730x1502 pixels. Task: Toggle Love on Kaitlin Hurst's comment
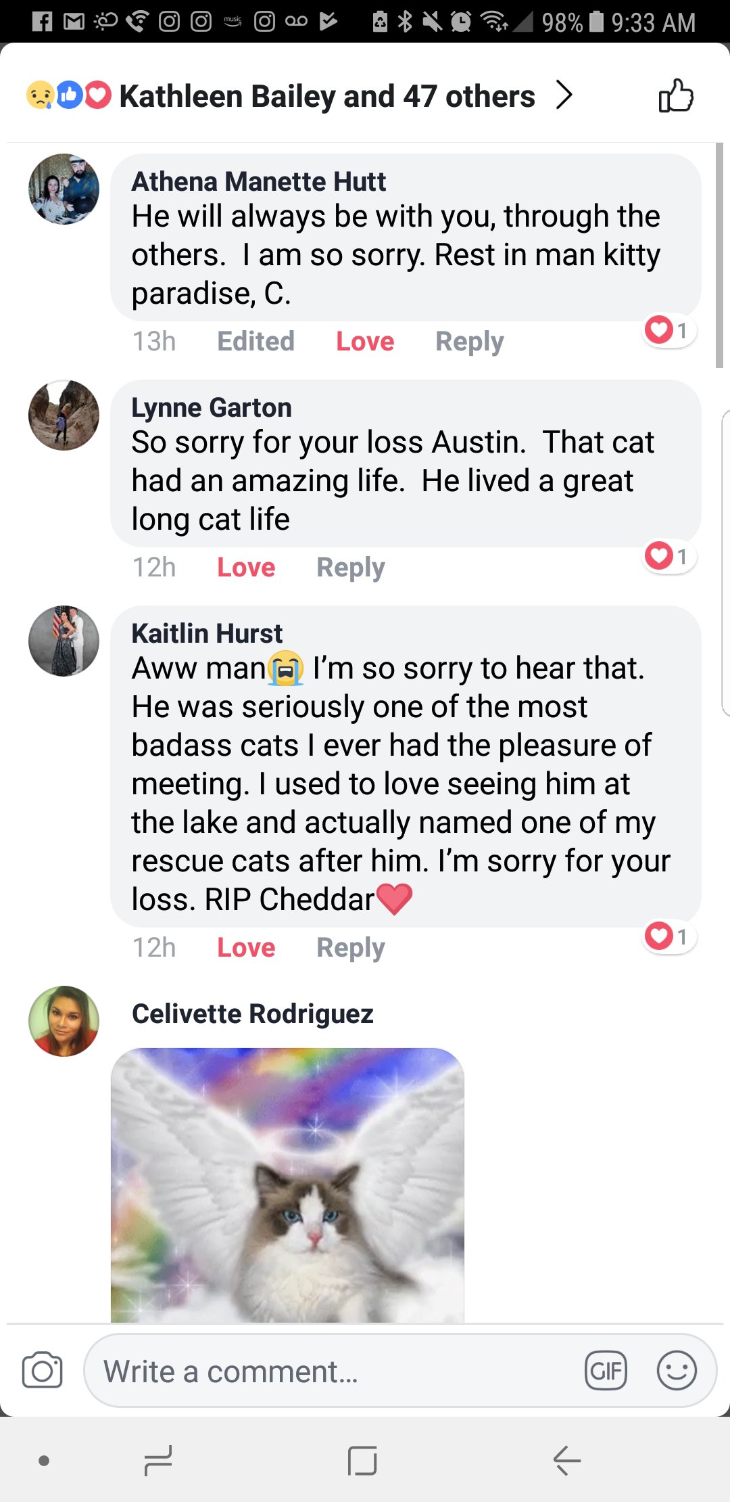click(x=246, y=948)
